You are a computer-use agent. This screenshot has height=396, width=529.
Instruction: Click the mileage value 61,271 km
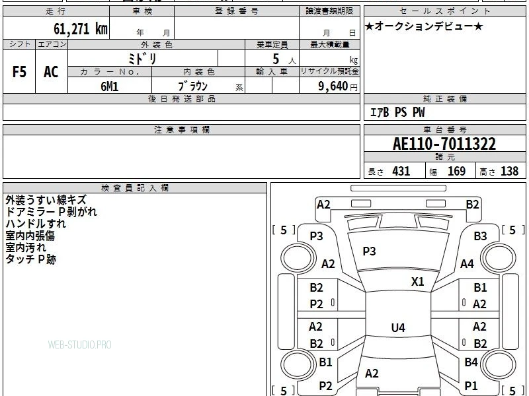pyautogui.click(x=81, y=28)
